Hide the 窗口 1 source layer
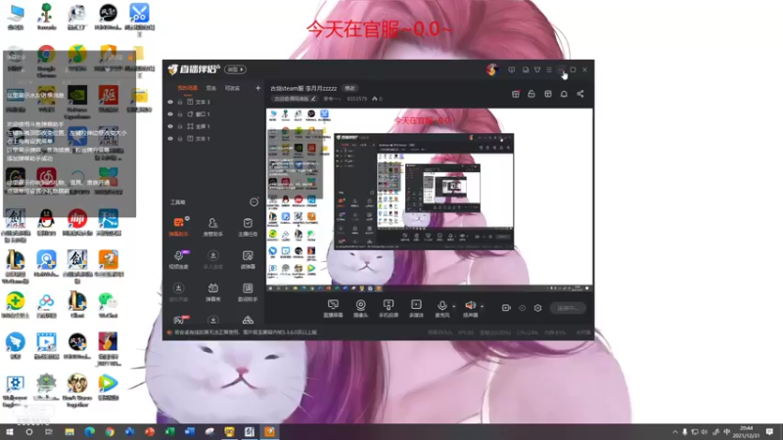The height and width of the screenshot is (440, 783). tap(170, 114)
